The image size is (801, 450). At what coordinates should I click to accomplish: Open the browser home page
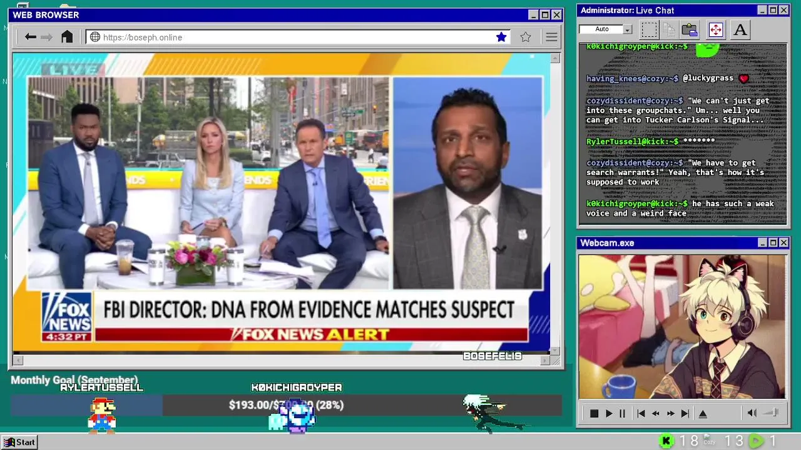pos(67,37)
